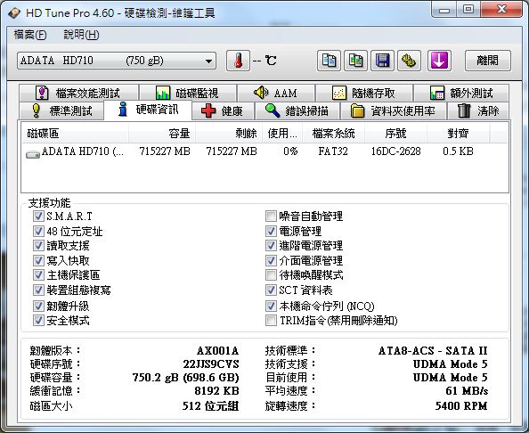This screenshot has width=529, height=433.
Task: Toggle the TRIM指令 checkbox
Action: click(x=271, y=320)
